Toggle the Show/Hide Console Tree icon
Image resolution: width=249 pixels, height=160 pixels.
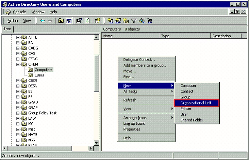tap(69, 21)
